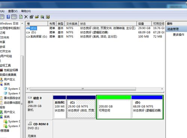The width and height of the screenshot is (187, 138).
Task: Select the 系统保留 100 MB partition block
Action: click(x=59, y=107)
